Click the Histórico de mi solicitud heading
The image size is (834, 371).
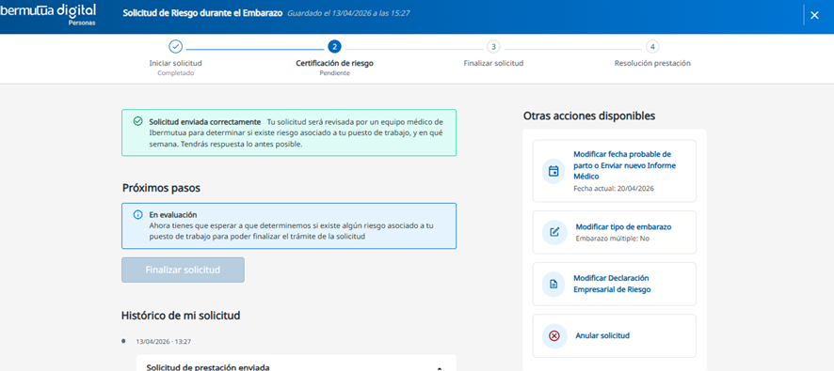click(x=181, y=316)
